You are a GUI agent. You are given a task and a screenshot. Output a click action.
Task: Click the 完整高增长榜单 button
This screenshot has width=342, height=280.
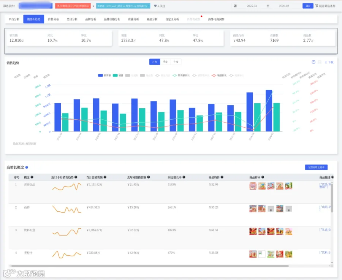pos(316,167)
